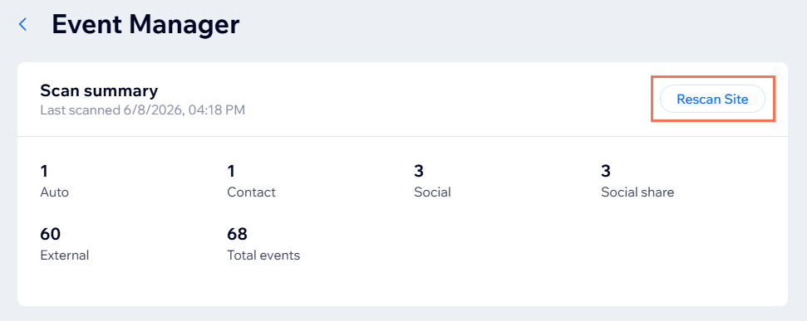The width and height of the screenshot is (807, 321).
Task: Select the Total events count of 68
Action: pyautogui.click(x=237, y=234)
